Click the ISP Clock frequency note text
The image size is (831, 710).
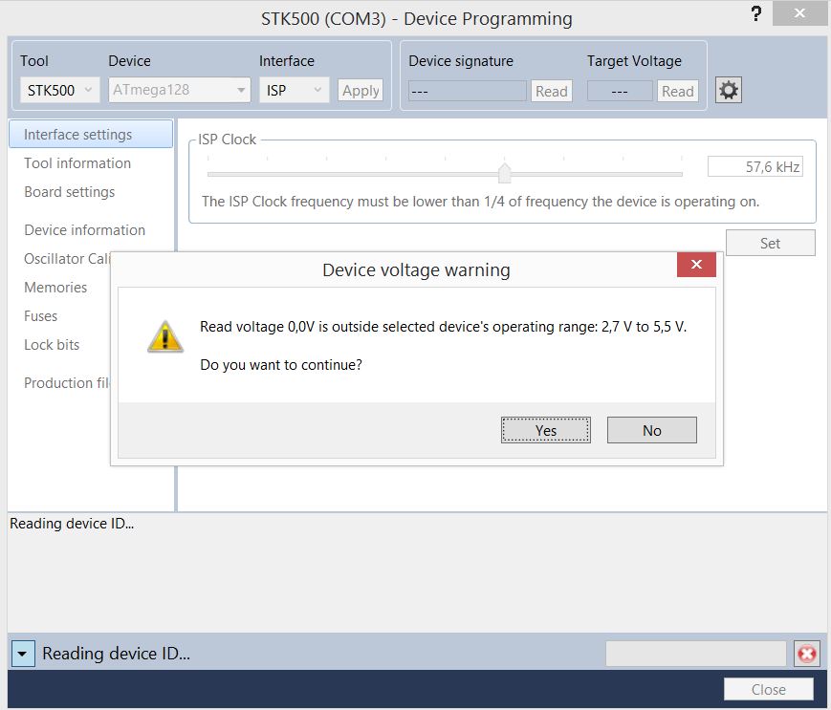pyautogui.click(x=480, y=202)
